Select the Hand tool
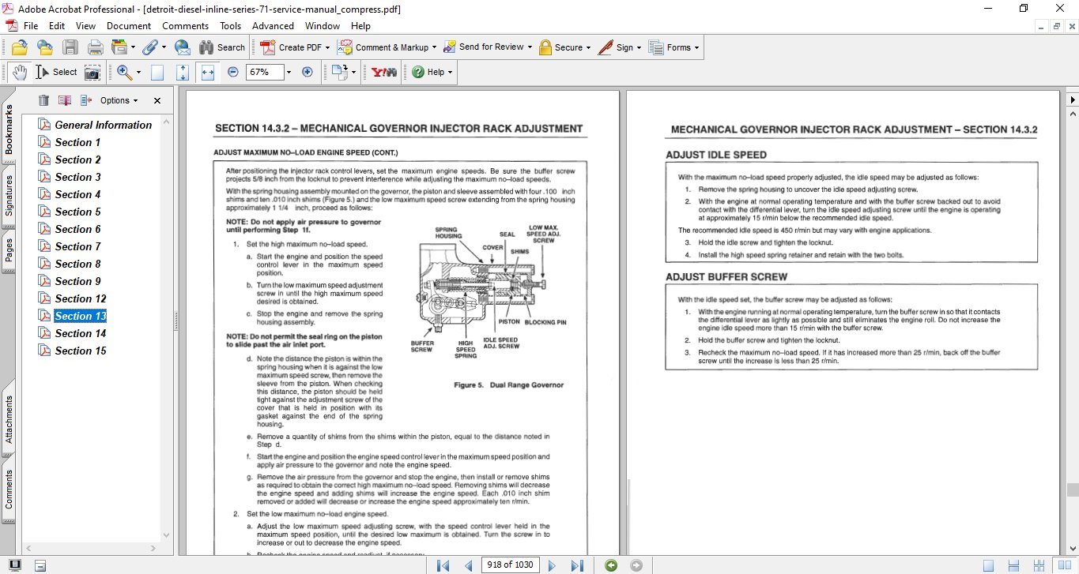 (x=19, y=72)
